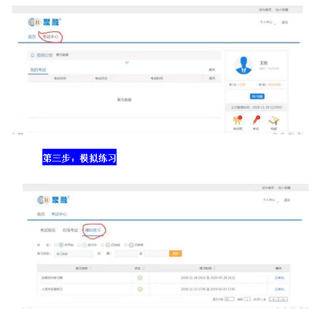This screenshot has width=330, height=319.
Task: Open the 档案 archive book icon
Action: click(x=273, y=120)
